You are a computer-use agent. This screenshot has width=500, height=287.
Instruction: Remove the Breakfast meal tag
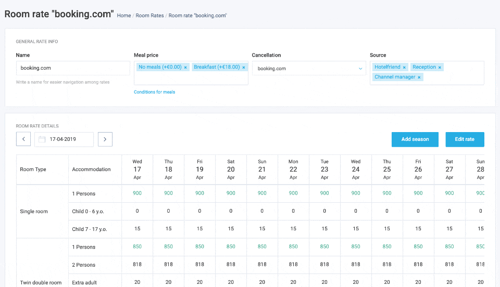(244, 68)
